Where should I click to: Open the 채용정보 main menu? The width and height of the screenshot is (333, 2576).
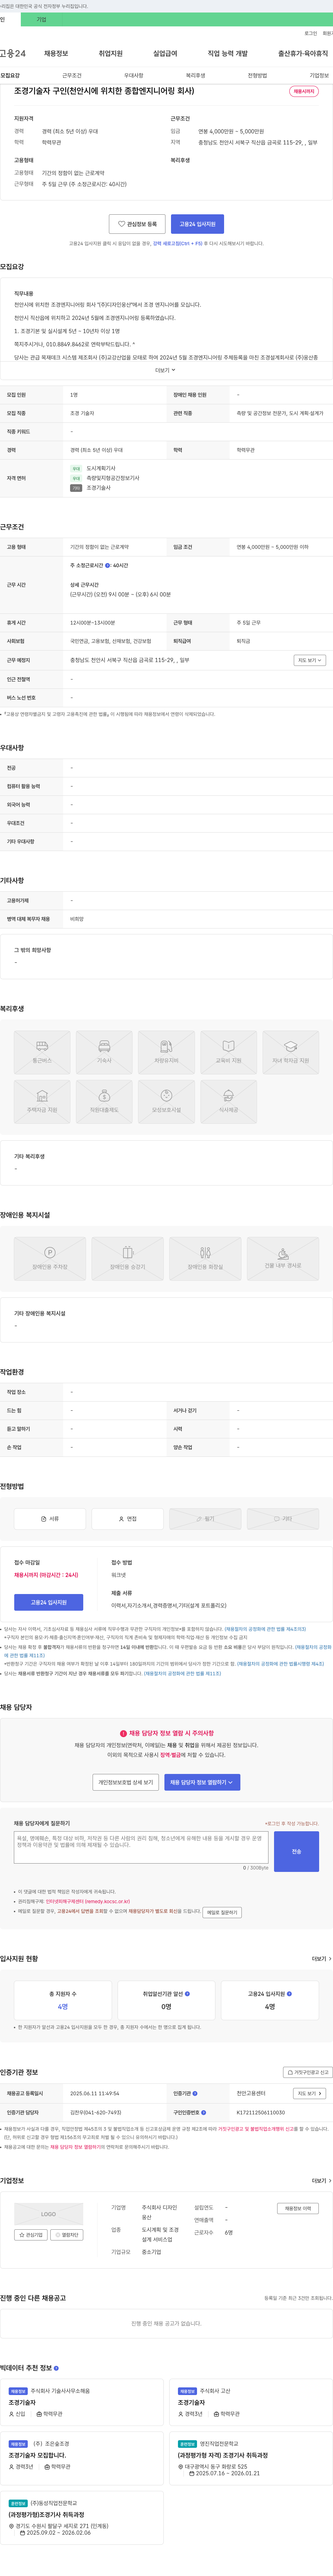56,54
